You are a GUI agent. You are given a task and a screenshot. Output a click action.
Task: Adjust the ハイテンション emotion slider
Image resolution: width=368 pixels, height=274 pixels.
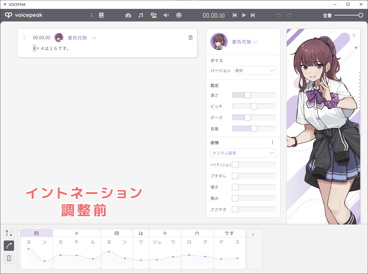(254, 165)
